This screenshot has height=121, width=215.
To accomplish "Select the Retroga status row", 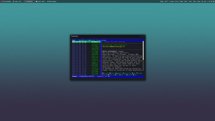I will 86,73.
